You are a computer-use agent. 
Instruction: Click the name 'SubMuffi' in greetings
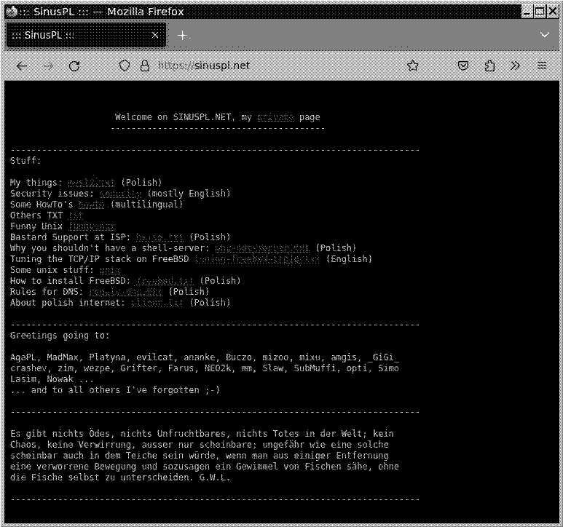coord(315,368)
